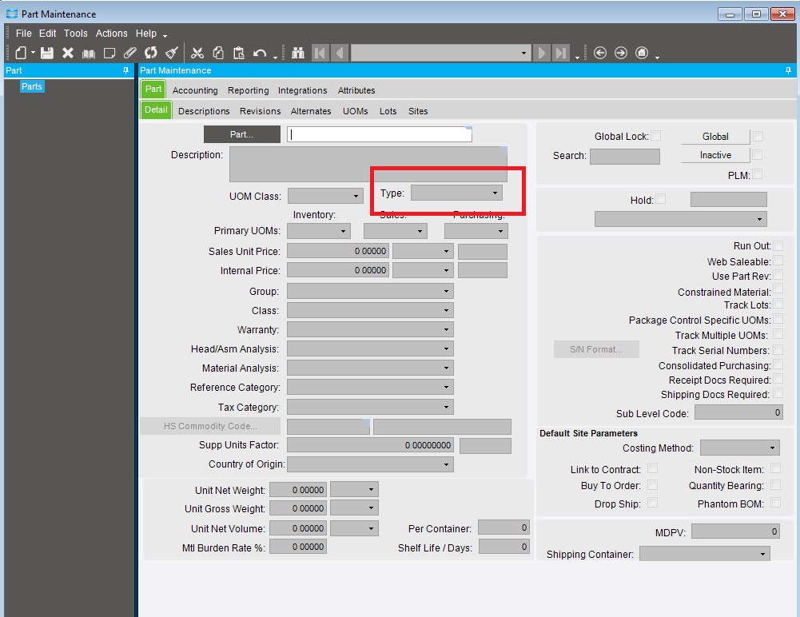Go to the next record arrow
Image resolution: width=800 pixels, height=617 pixels.
click(541, 53)
